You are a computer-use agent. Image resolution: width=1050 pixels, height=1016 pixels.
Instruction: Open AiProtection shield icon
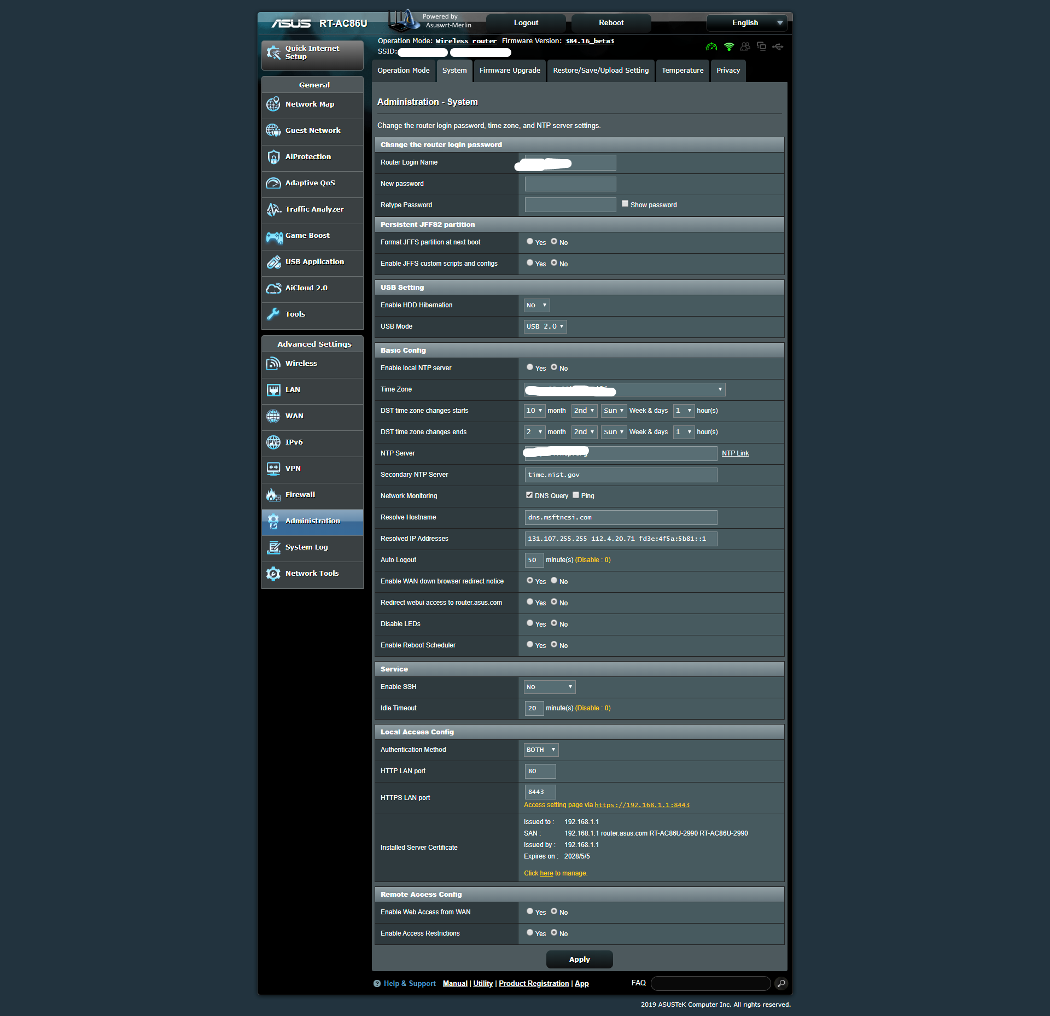(x=273, y=157)
